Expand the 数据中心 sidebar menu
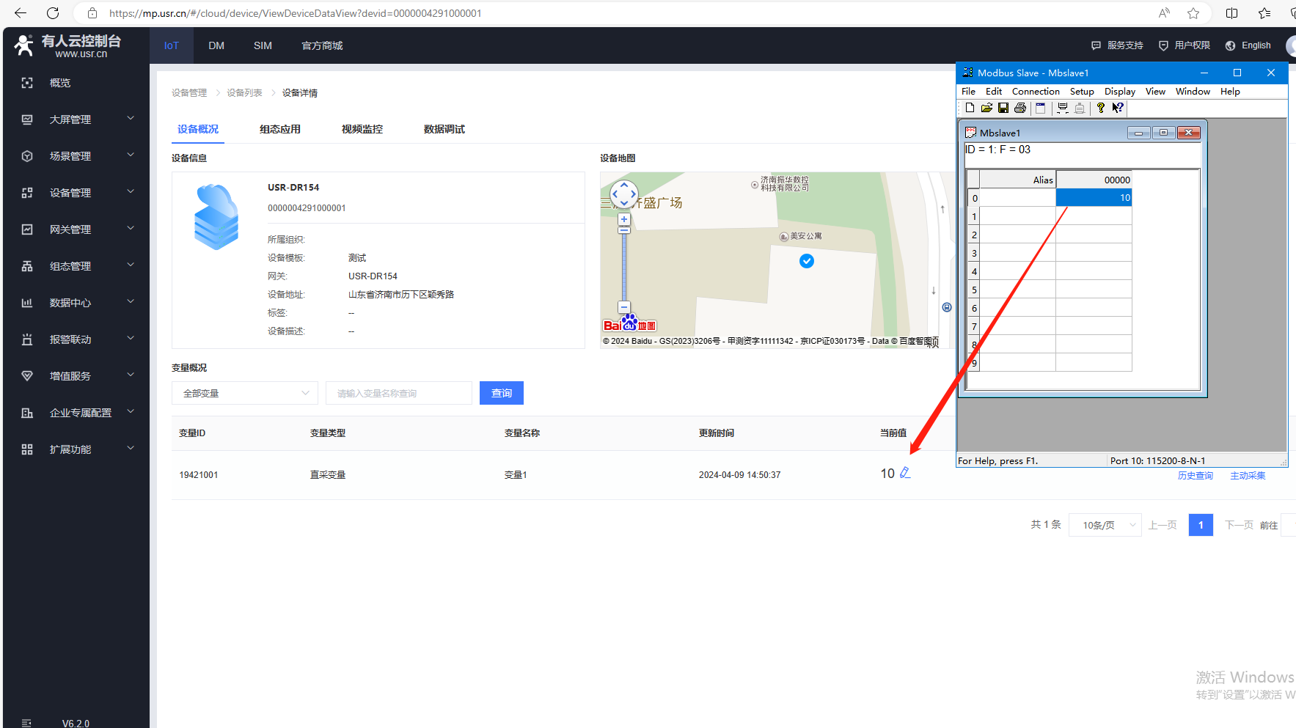 tap(77, 303)
